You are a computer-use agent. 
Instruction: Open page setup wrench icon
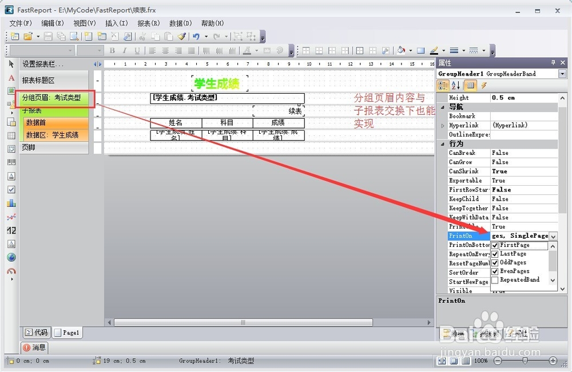point(128,36)
